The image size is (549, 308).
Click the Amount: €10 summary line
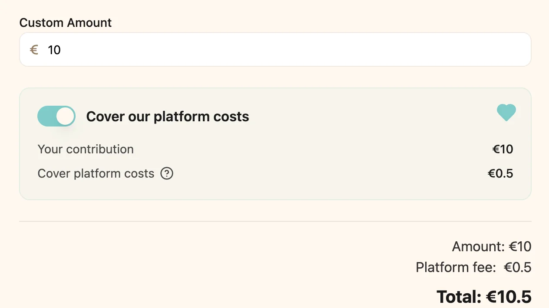point(492,247)
